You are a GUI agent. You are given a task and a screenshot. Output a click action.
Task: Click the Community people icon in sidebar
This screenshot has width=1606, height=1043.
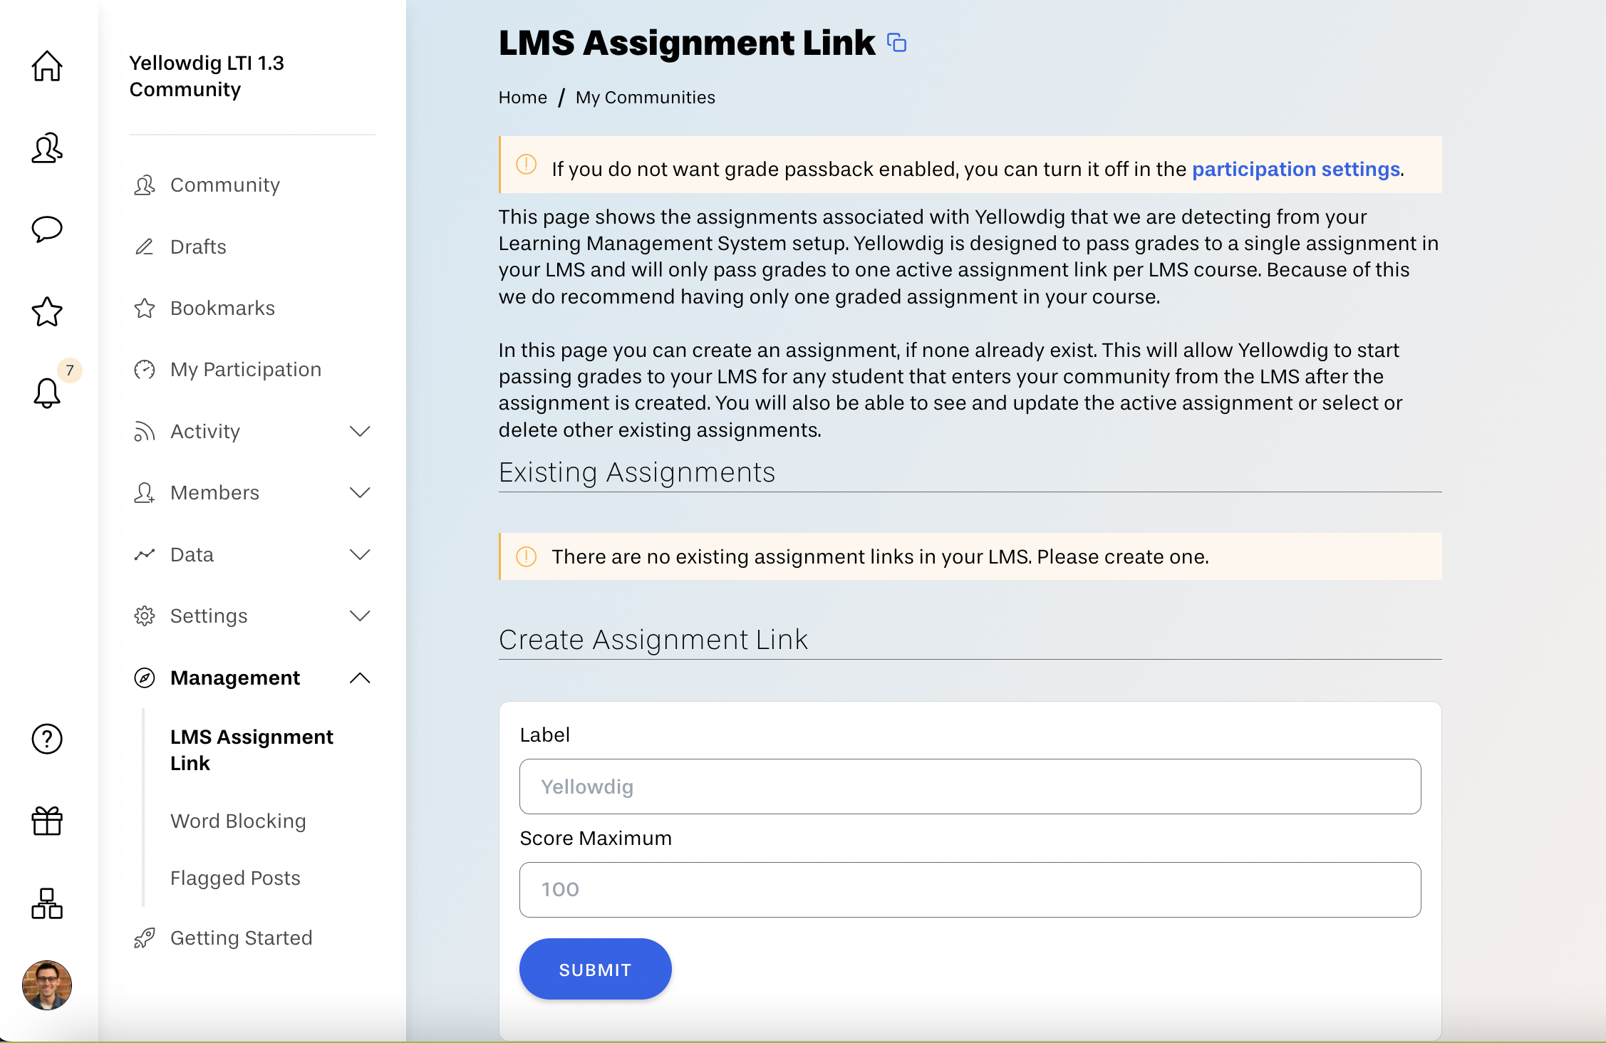tap(145, 185)
